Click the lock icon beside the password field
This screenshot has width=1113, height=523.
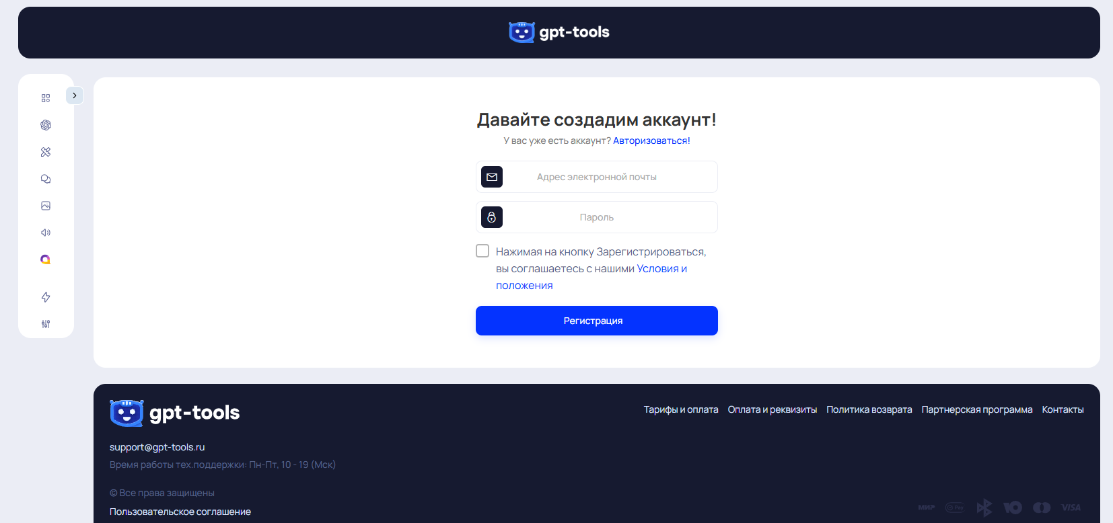pyautogui.click(x=492, y=217)
